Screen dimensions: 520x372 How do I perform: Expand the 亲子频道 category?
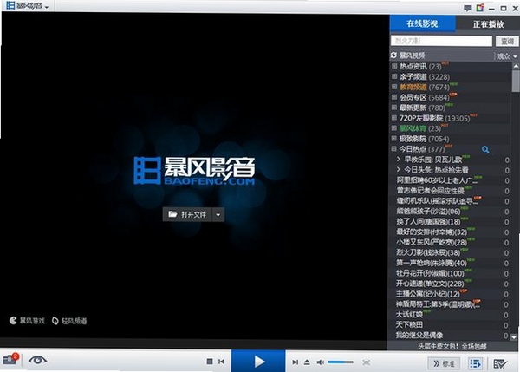pos(394,76)
